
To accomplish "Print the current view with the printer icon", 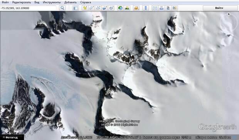I will [x=162, y=8].
